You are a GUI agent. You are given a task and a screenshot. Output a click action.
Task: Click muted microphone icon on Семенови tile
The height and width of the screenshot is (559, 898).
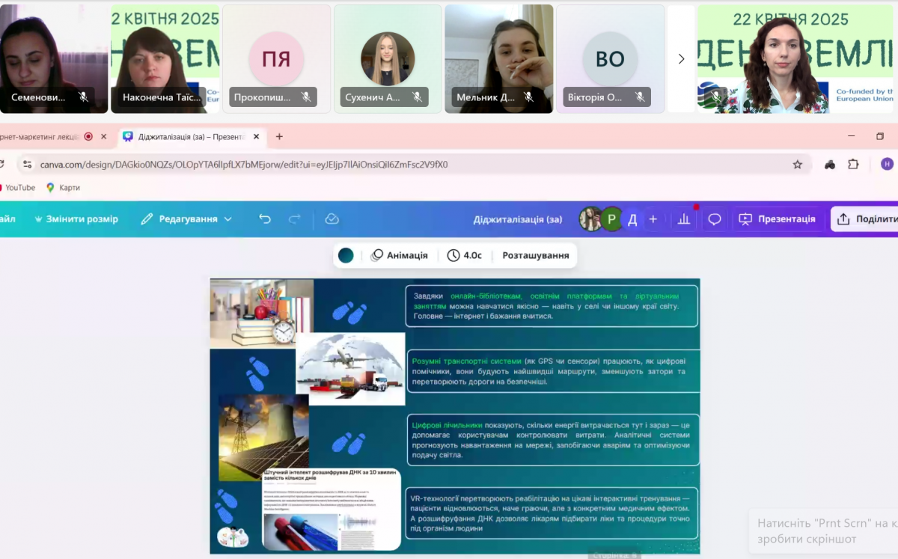coord(84,97)
